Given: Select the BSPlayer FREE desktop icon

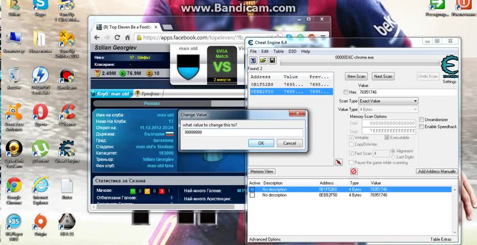Looking at the screenshot, I should coord(14,227).
